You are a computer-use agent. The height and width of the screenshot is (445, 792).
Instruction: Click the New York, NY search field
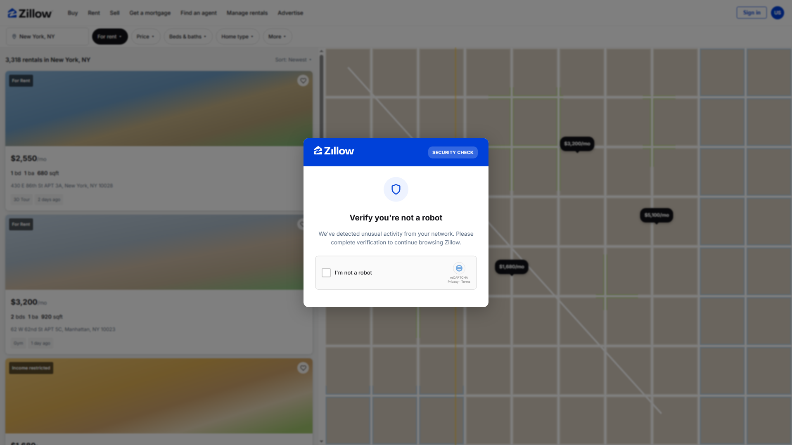tap(47, 37)
